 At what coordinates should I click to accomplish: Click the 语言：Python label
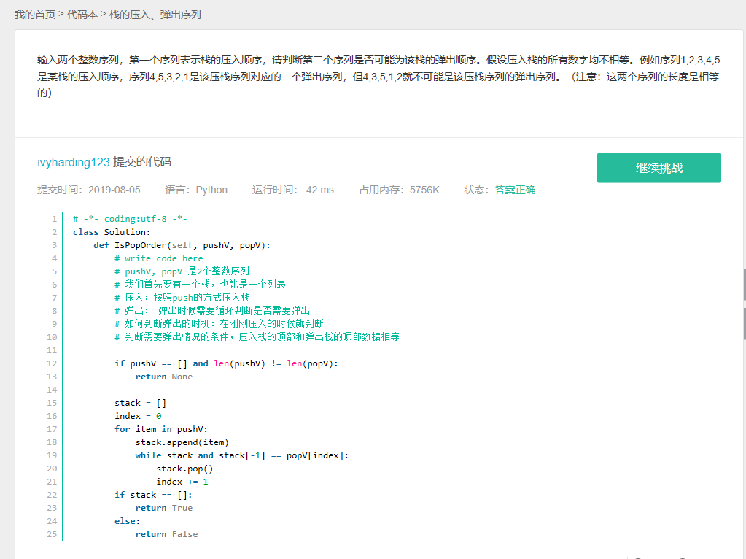click(x=196, y=190)
